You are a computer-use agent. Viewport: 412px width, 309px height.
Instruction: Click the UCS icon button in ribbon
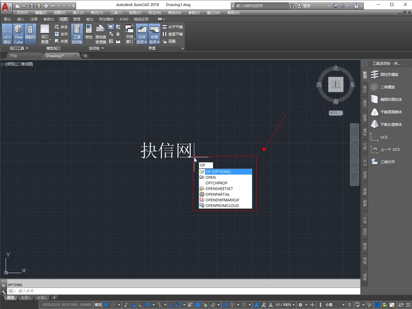(x=7, y=34)
